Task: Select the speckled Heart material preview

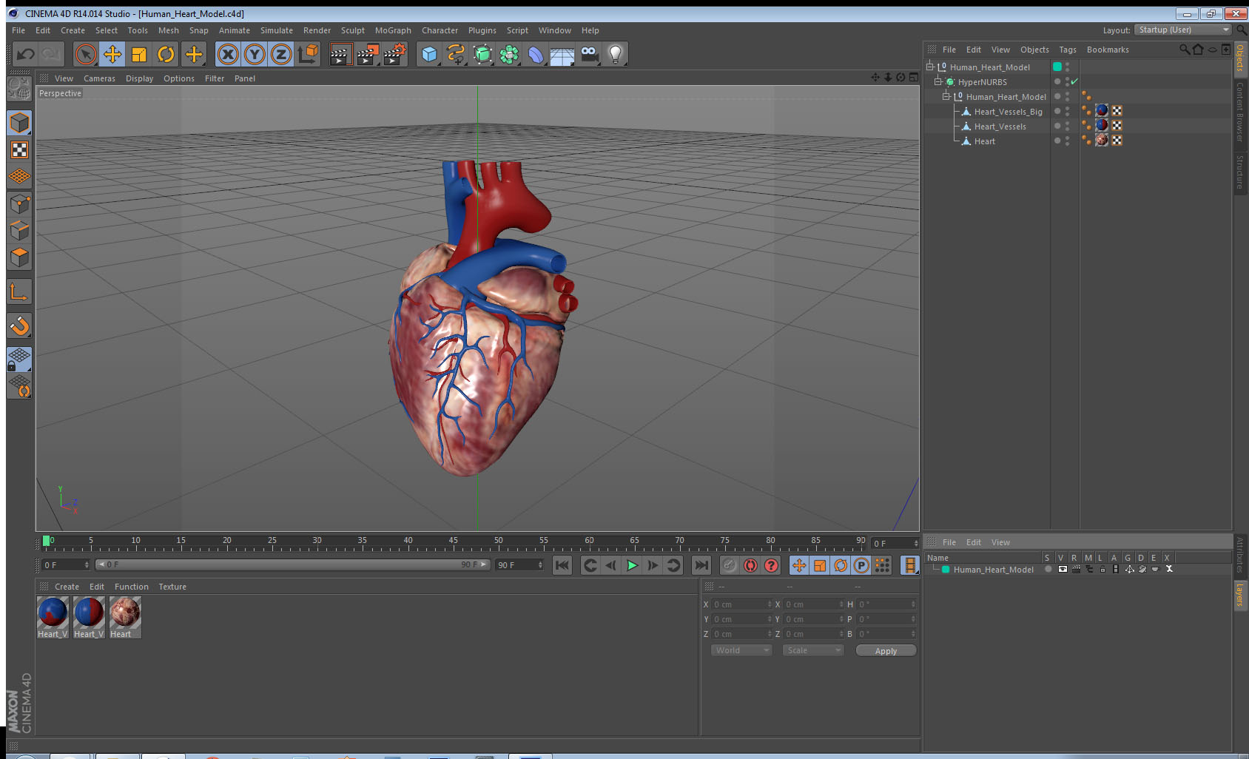Action: pos(124,613)
